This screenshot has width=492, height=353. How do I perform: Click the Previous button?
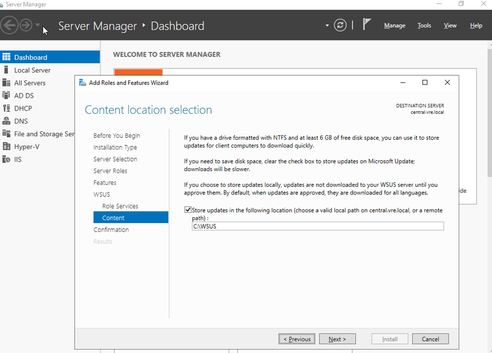[x=297, y=339]
